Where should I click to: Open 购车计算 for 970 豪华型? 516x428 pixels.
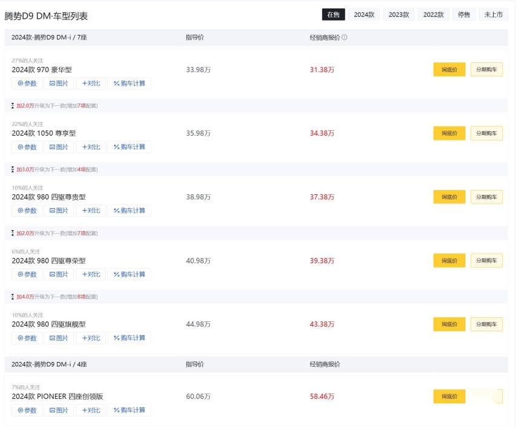tap(129, 83)
